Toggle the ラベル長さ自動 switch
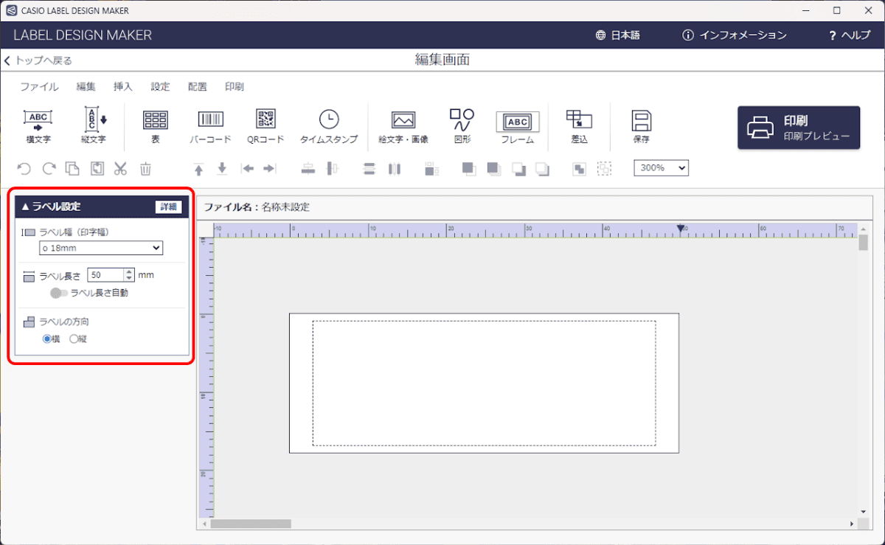 [59, 293]
